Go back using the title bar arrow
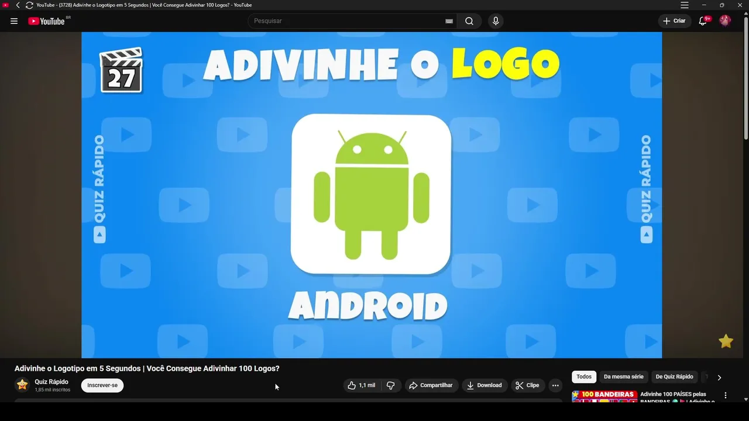The image size is (749, 421). click(x=18, y=5)
